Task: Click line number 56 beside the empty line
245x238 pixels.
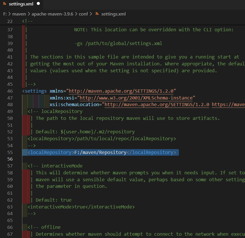Action: pyautogui.click(x=10, y=159)
